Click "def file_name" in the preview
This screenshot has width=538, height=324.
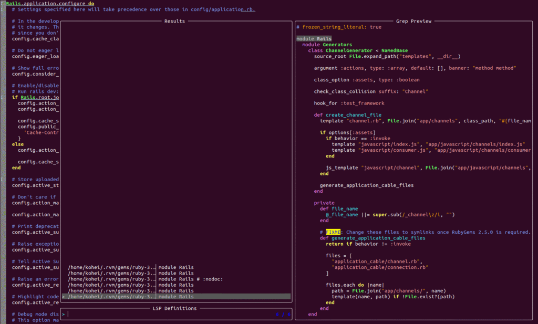338,208
